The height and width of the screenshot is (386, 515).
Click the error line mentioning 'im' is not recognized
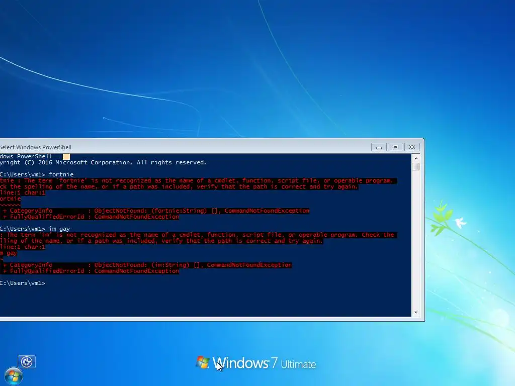point(198,235)
